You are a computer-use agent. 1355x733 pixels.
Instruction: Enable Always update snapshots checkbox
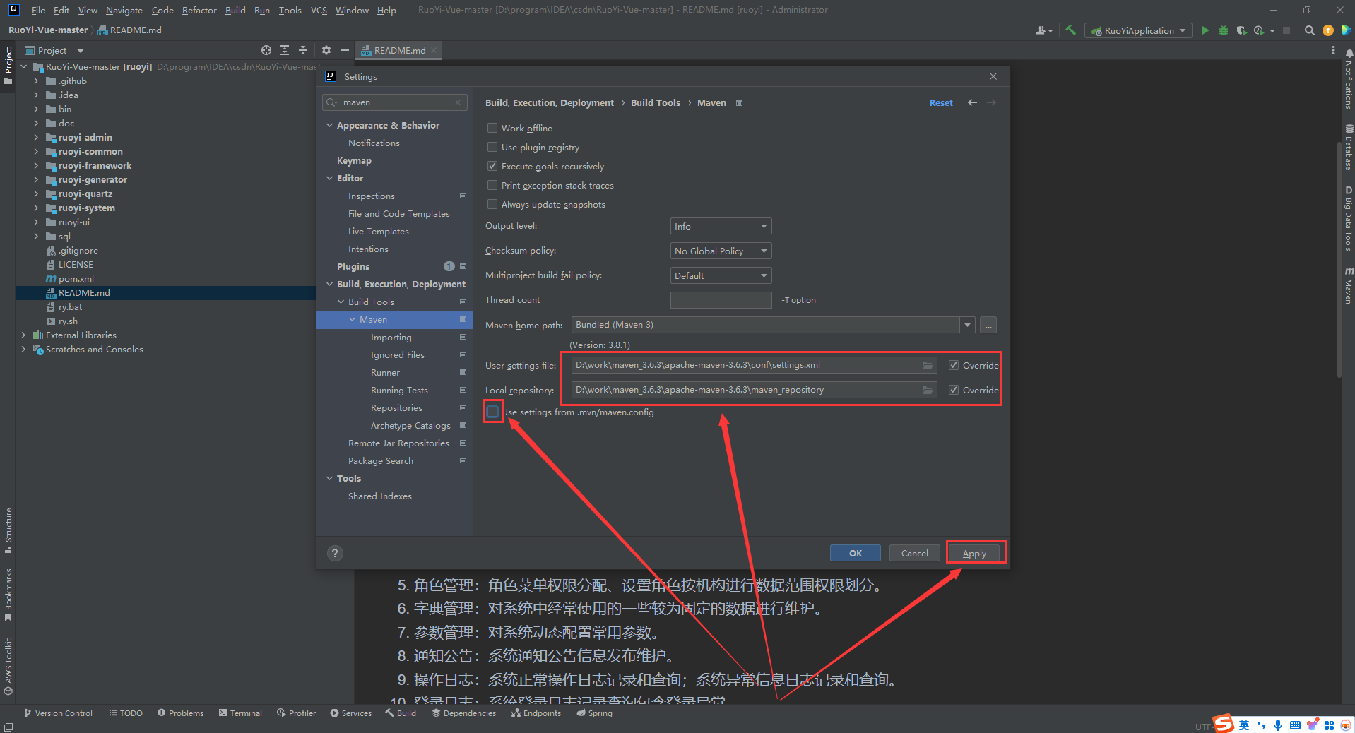click(492, 204)
